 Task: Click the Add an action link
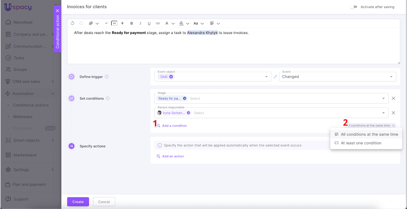173,156
